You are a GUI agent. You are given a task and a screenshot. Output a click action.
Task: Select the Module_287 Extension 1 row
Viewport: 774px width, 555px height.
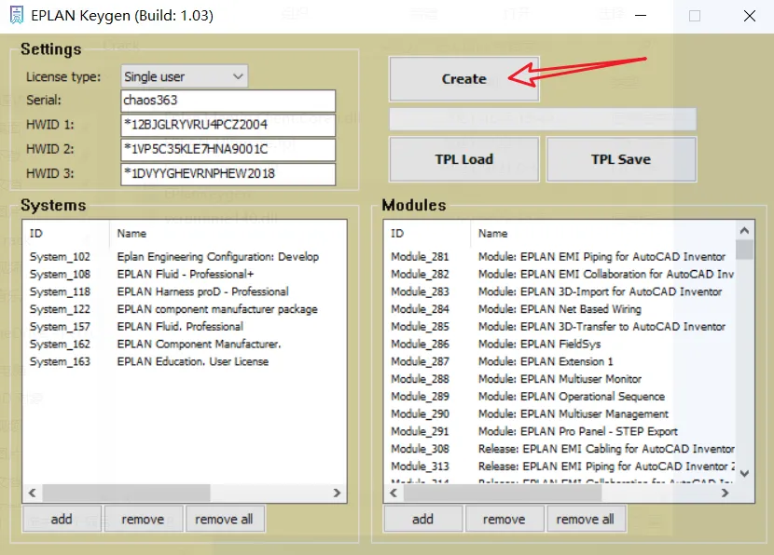[x=560, y=362]
